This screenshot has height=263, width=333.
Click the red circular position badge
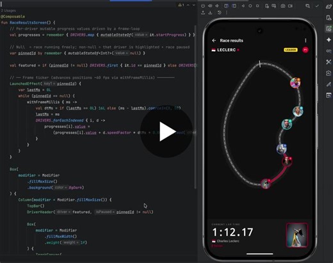[305, 50]
